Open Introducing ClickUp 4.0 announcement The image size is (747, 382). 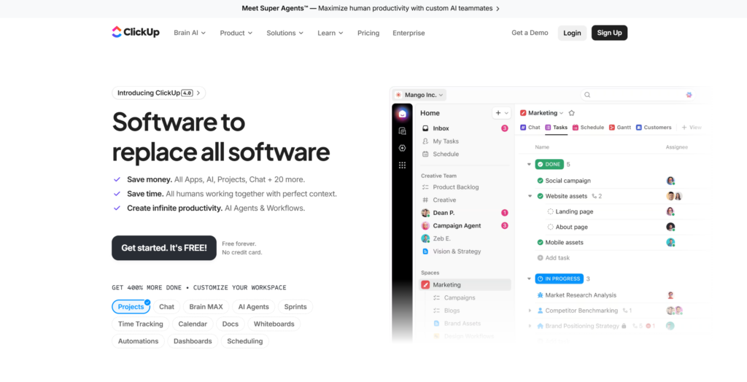coord(158,93)
